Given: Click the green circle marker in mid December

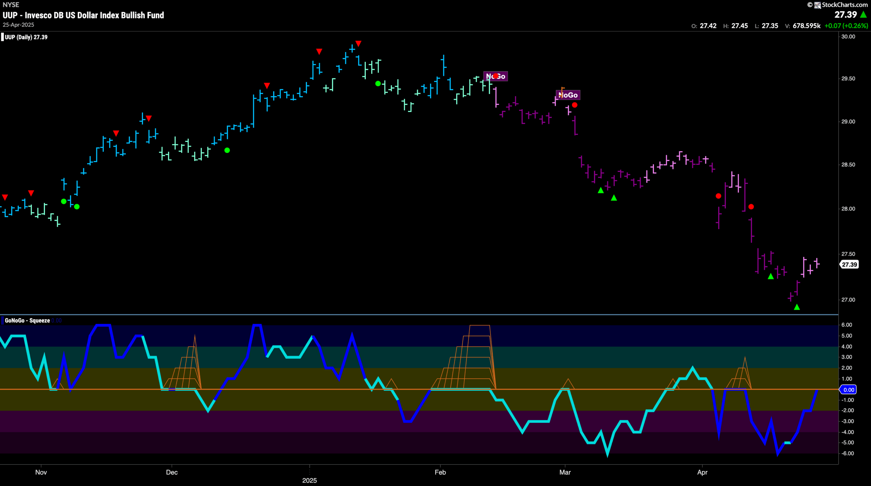Looking at the screenshot, I should pyautogui.click(x=227, y=150).
